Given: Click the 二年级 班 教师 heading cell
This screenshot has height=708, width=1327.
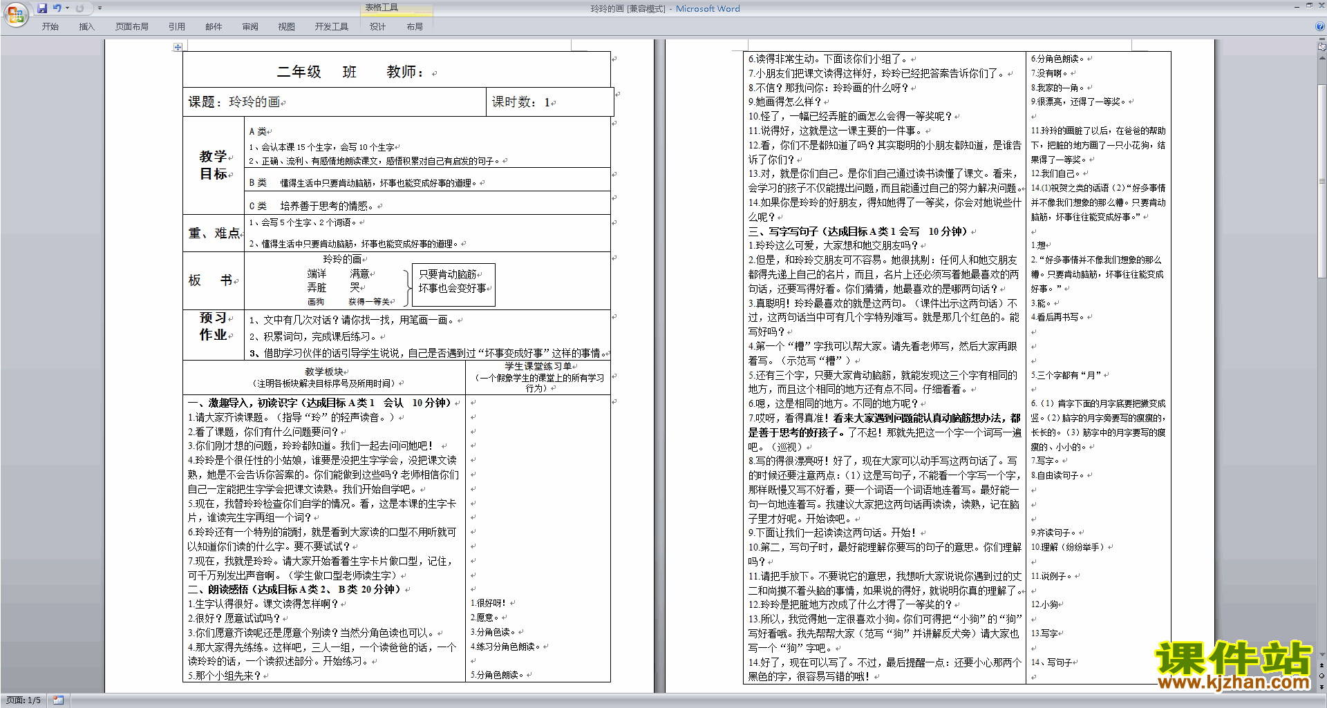Looking at the screenshot, I should click(396, 69).
